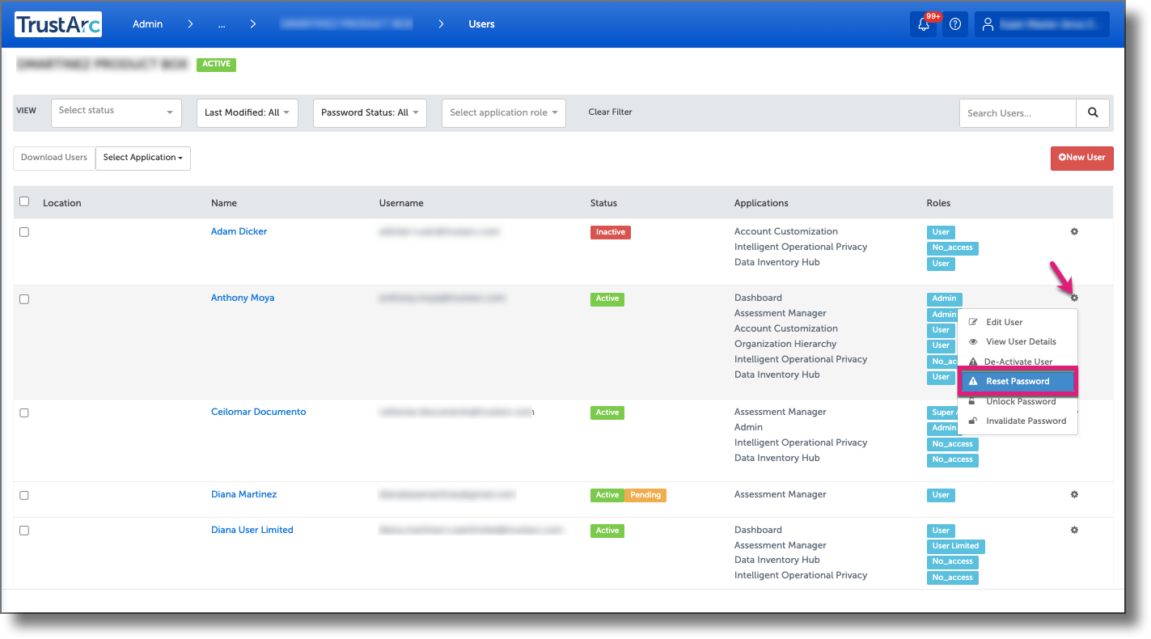Click the Applications column header

tap(761, 203)
